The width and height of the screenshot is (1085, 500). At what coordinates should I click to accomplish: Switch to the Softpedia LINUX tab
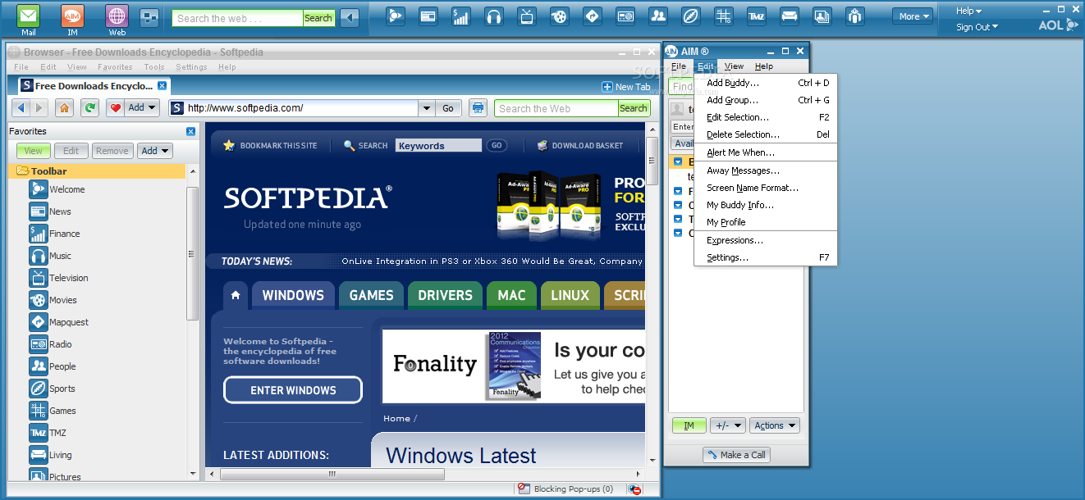click(x=570, y=295)
